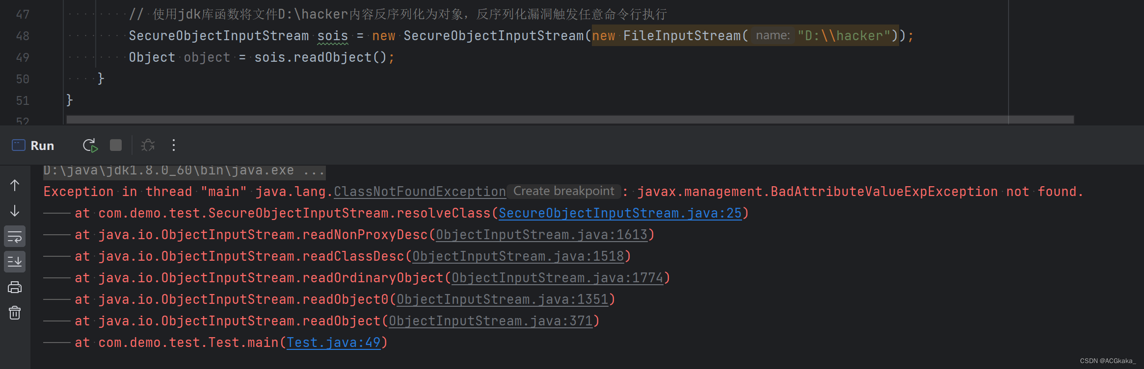
Task: Click the underlined sois variable on line 48
Action: (333, 36)
